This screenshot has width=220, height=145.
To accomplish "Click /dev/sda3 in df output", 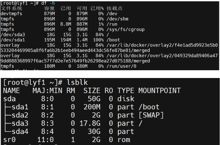I will point(13,35).
